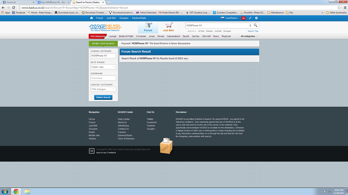Set search scope to Groupee
The height and width of the screenshot is (195, 348).
click(x=227, y=31)
